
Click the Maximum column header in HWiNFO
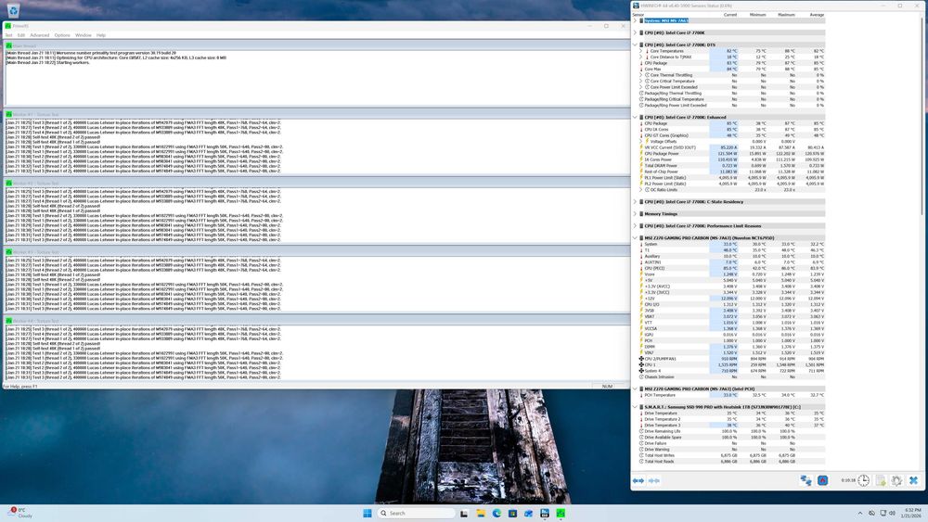tap(786, 15)
